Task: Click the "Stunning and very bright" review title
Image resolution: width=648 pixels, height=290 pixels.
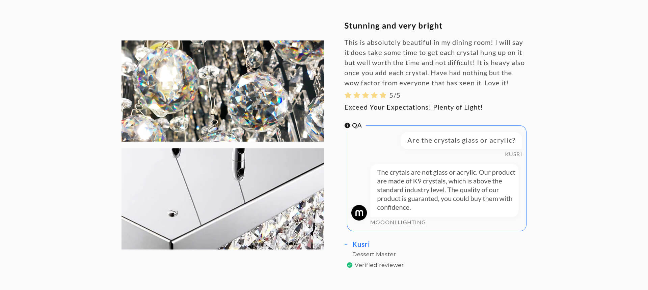Action: coord(393,26)
